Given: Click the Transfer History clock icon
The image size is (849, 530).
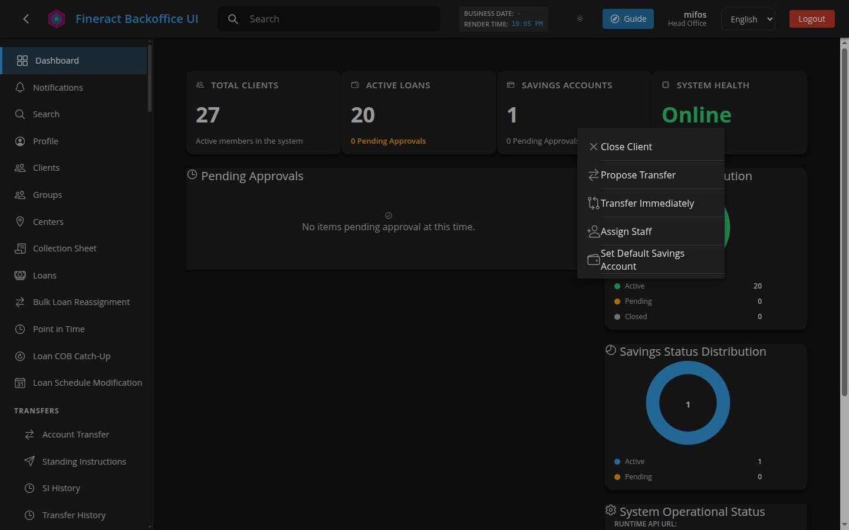Looking at the screenshot, I should (x=29, y=515).
